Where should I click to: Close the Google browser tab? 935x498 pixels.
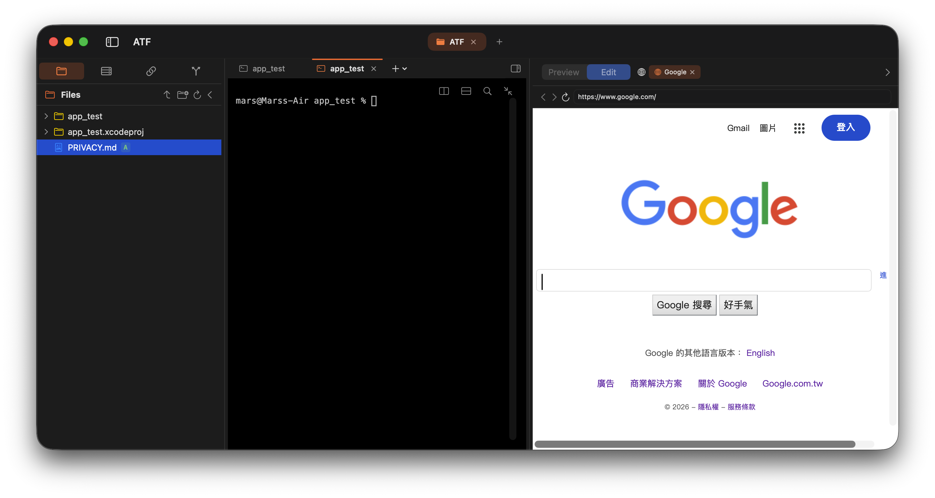click(x=692, y=72)
